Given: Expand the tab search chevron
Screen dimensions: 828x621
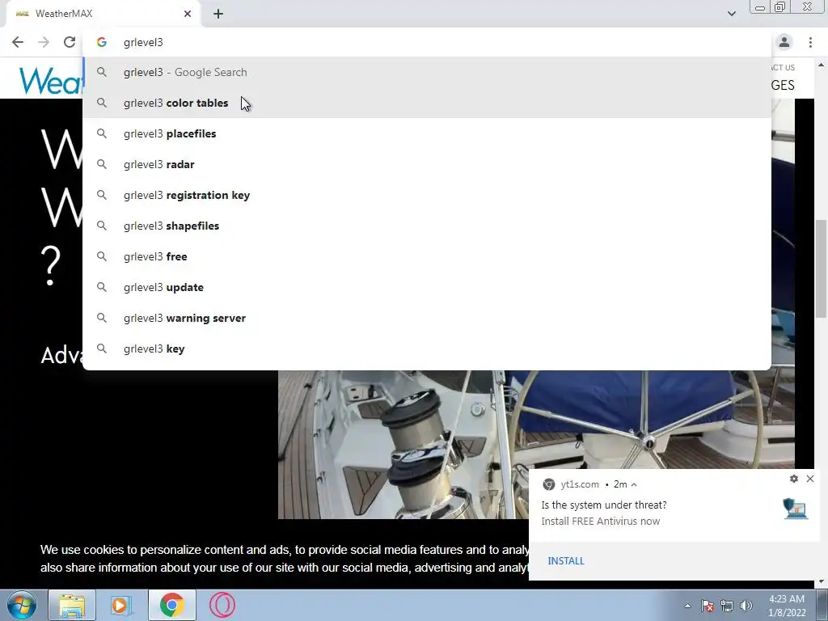Looking at the screenshot, I should (731, 14).
